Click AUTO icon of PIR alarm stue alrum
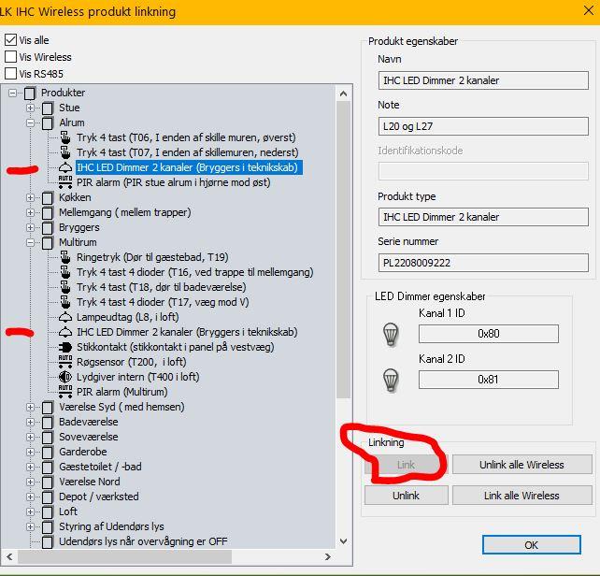 [x=65, y=182]
